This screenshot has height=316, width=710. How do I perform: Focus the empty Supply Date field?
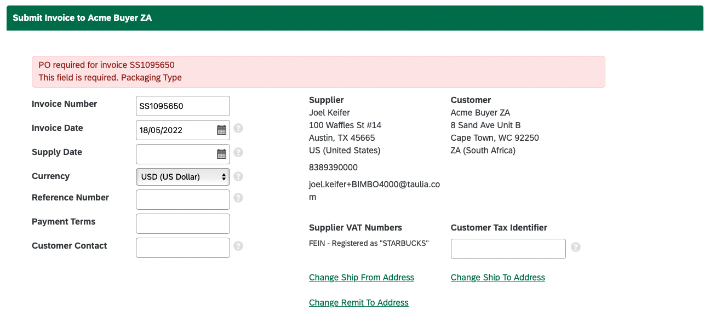tap(175, 154)
